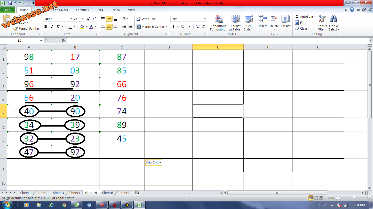Toggle Bold formatting

46,27
